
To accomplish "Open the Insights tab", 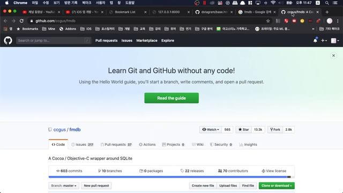I will coord(248,144).
